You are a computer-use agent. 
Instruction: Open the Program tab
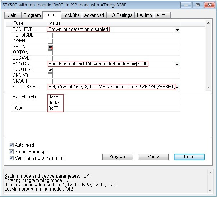click(32, 15)
